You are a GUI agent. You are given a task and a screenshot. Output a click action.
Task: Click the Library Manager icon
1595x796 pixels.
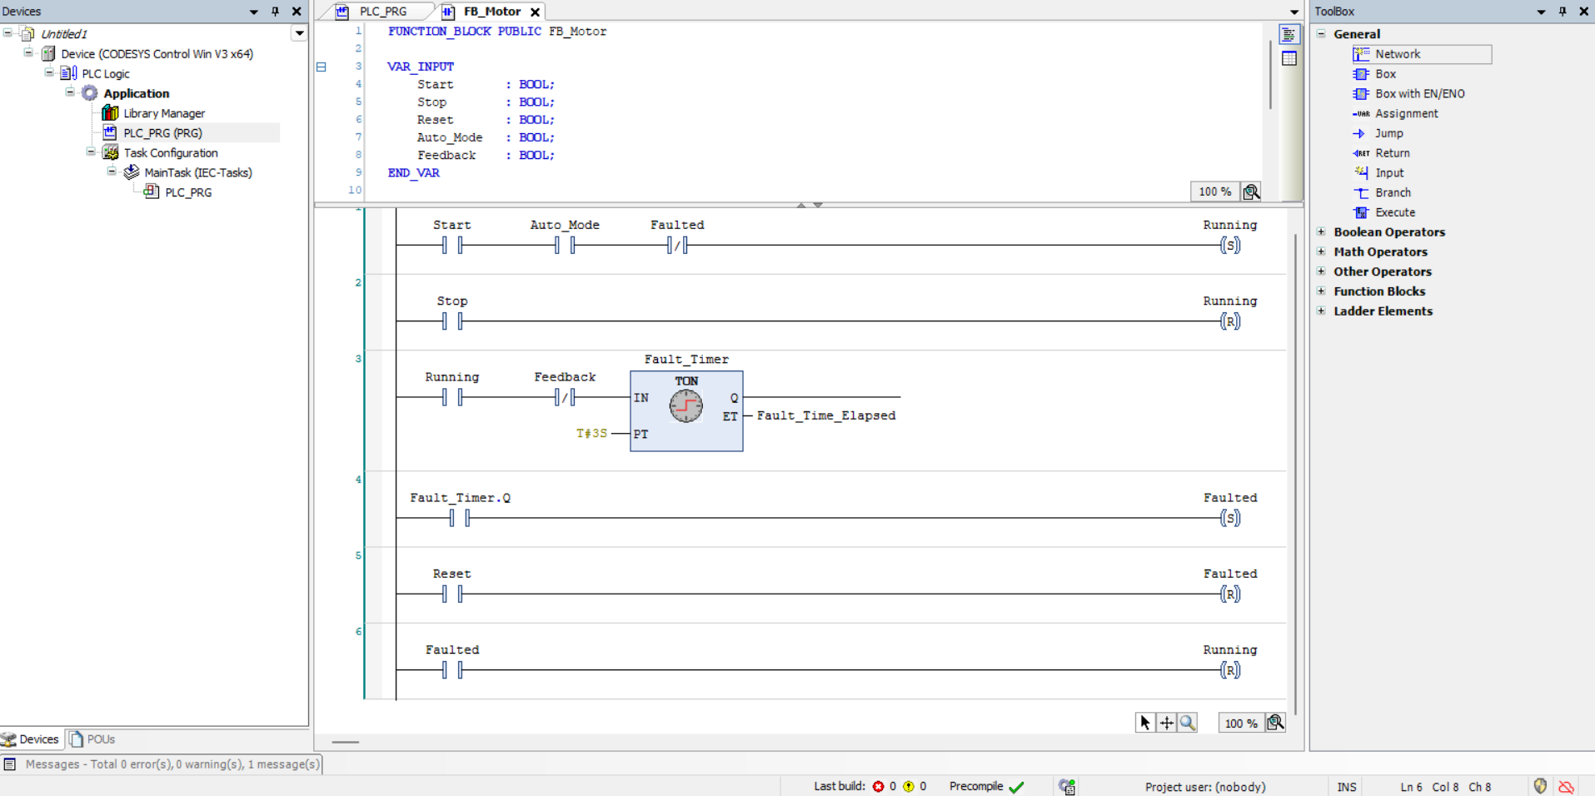coord(110,113)
